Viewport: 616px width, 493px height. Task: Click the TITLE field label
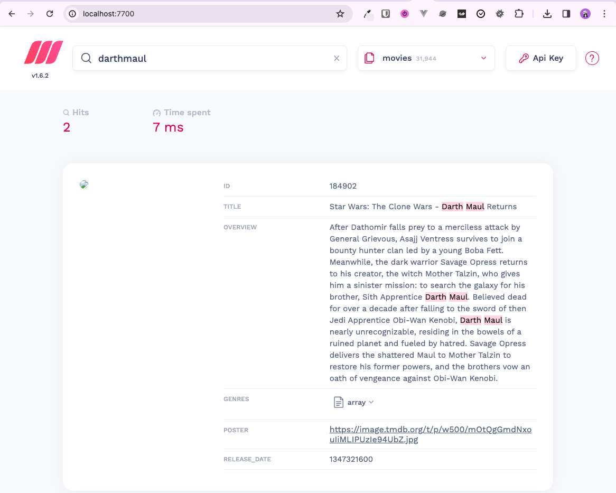[x=232, y=207]
